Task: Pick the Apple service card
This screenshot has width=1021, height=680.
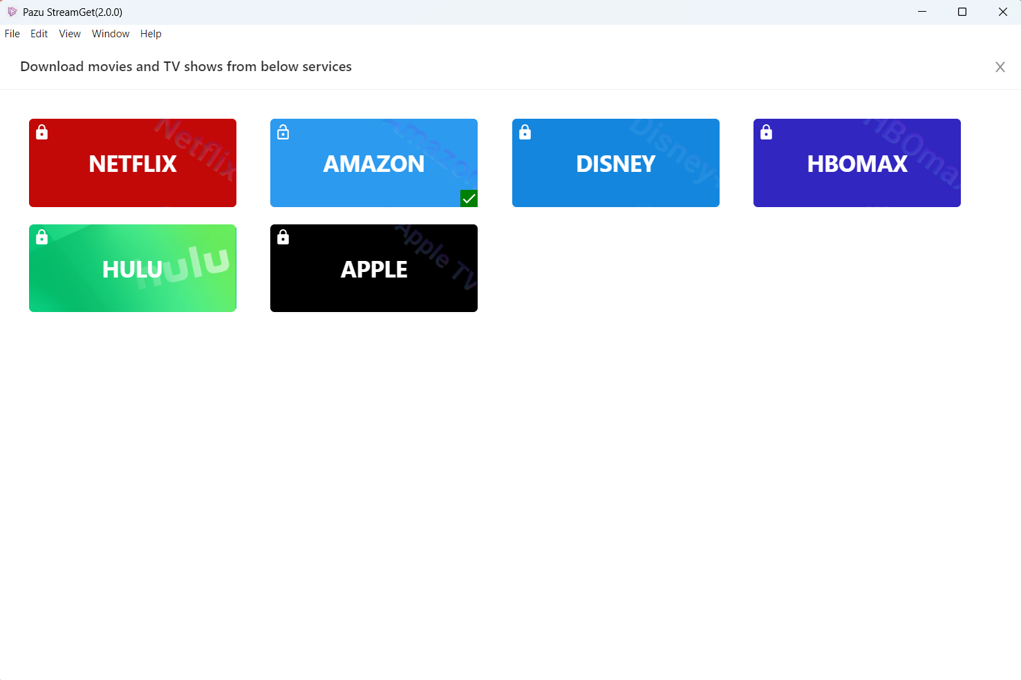Action: (x=374, y=268)
